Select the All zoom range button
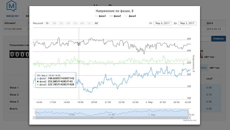Screen dimensions: 230x130 pyautogui.click(x=96, y=23)
